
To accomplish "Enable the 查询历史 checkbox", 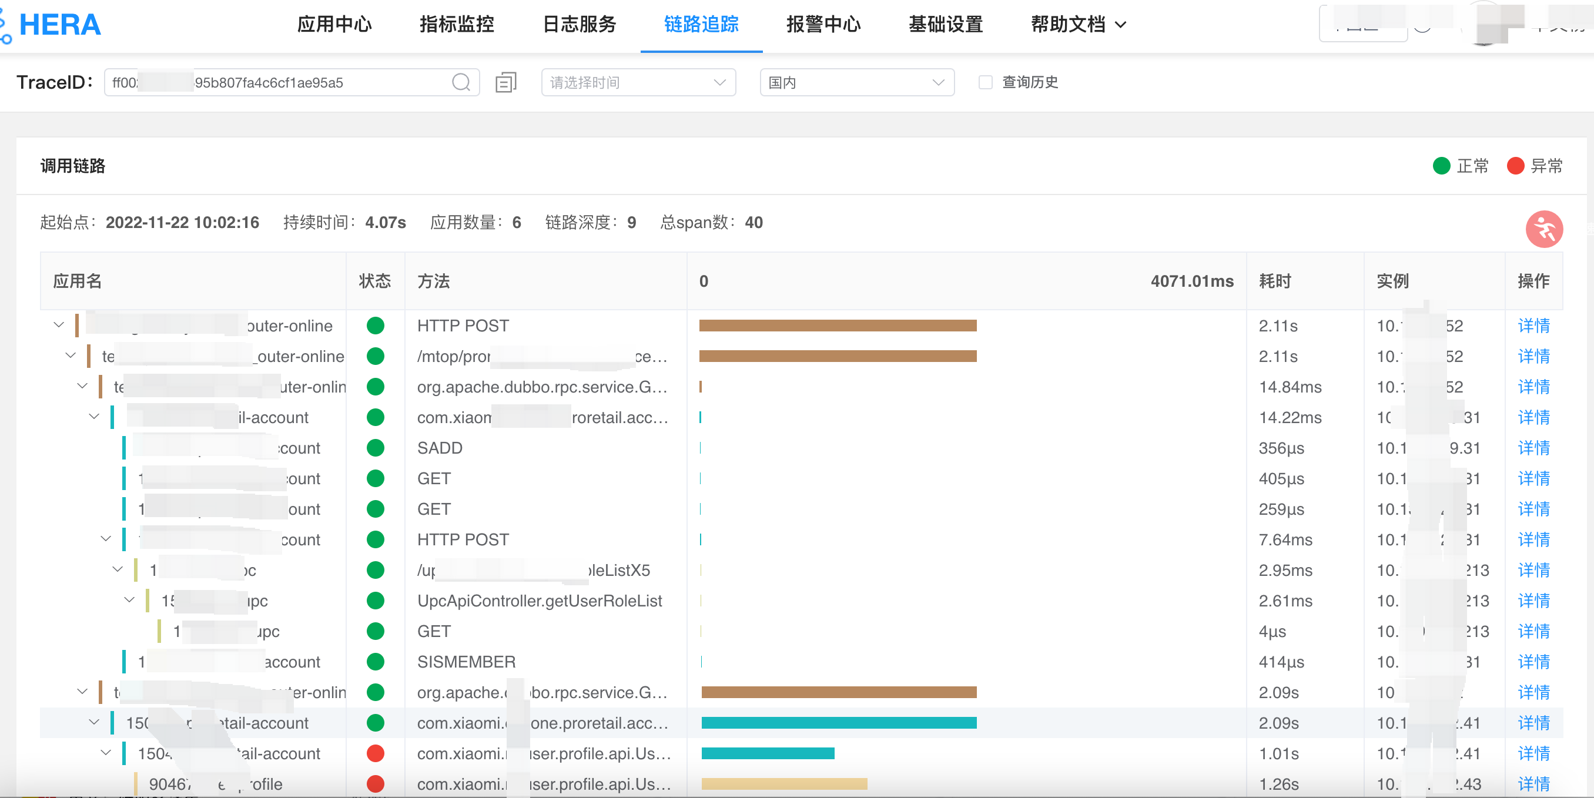I will [985, 82].
